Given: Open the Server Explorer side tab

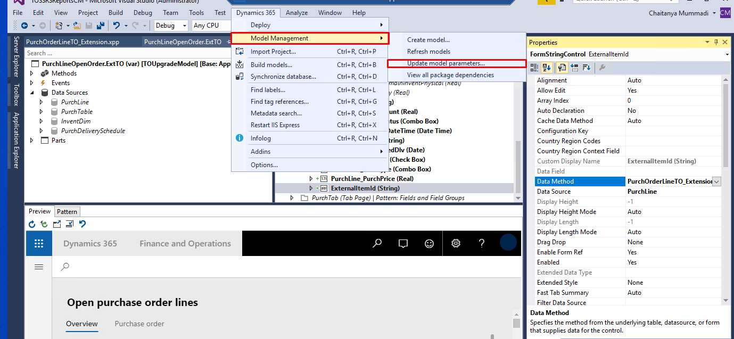Looking at the screenshot, I should click(x=16, y=57).
